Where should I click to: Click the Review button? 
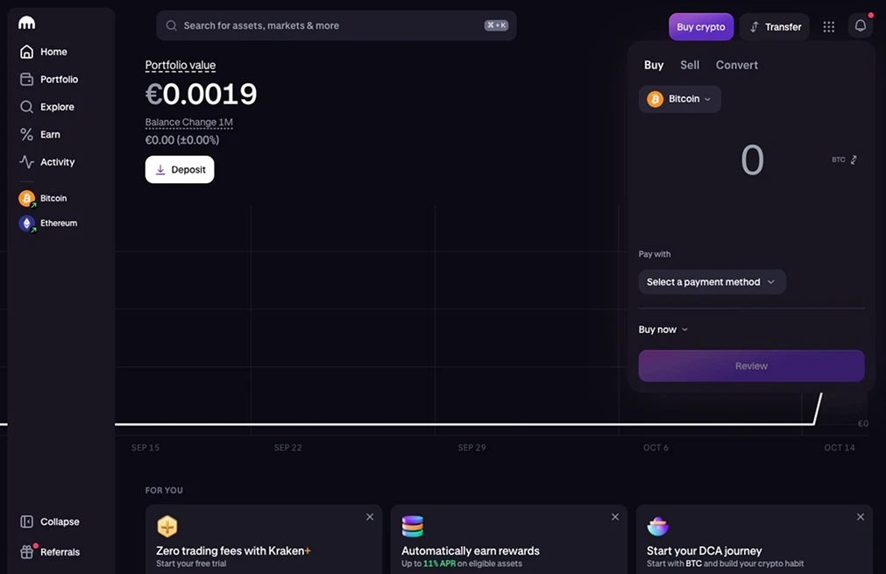[x=751, y=366]
